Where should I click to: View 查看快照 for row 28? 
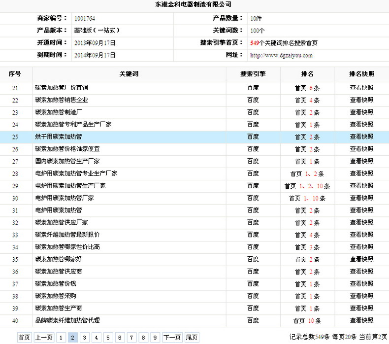[x=361, y=173]
